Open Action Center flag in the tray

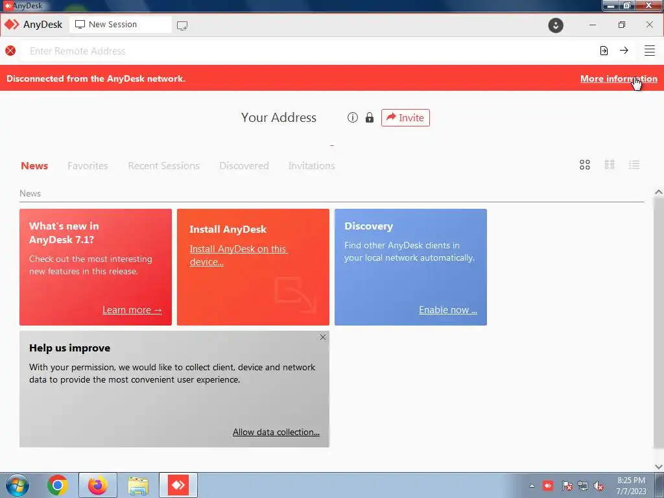point(567,486)
